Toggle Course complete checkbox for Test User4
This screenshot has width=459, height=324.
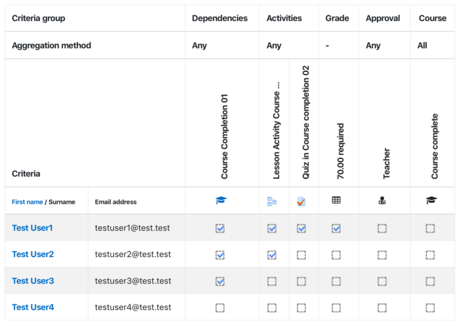(x=430, y=307)
